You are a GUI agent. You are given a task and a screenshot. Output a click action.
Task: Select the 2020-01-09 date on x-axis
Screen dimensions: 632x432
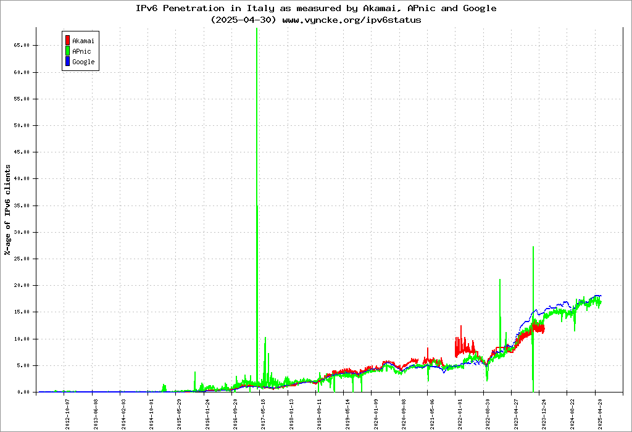coord(375,412)
